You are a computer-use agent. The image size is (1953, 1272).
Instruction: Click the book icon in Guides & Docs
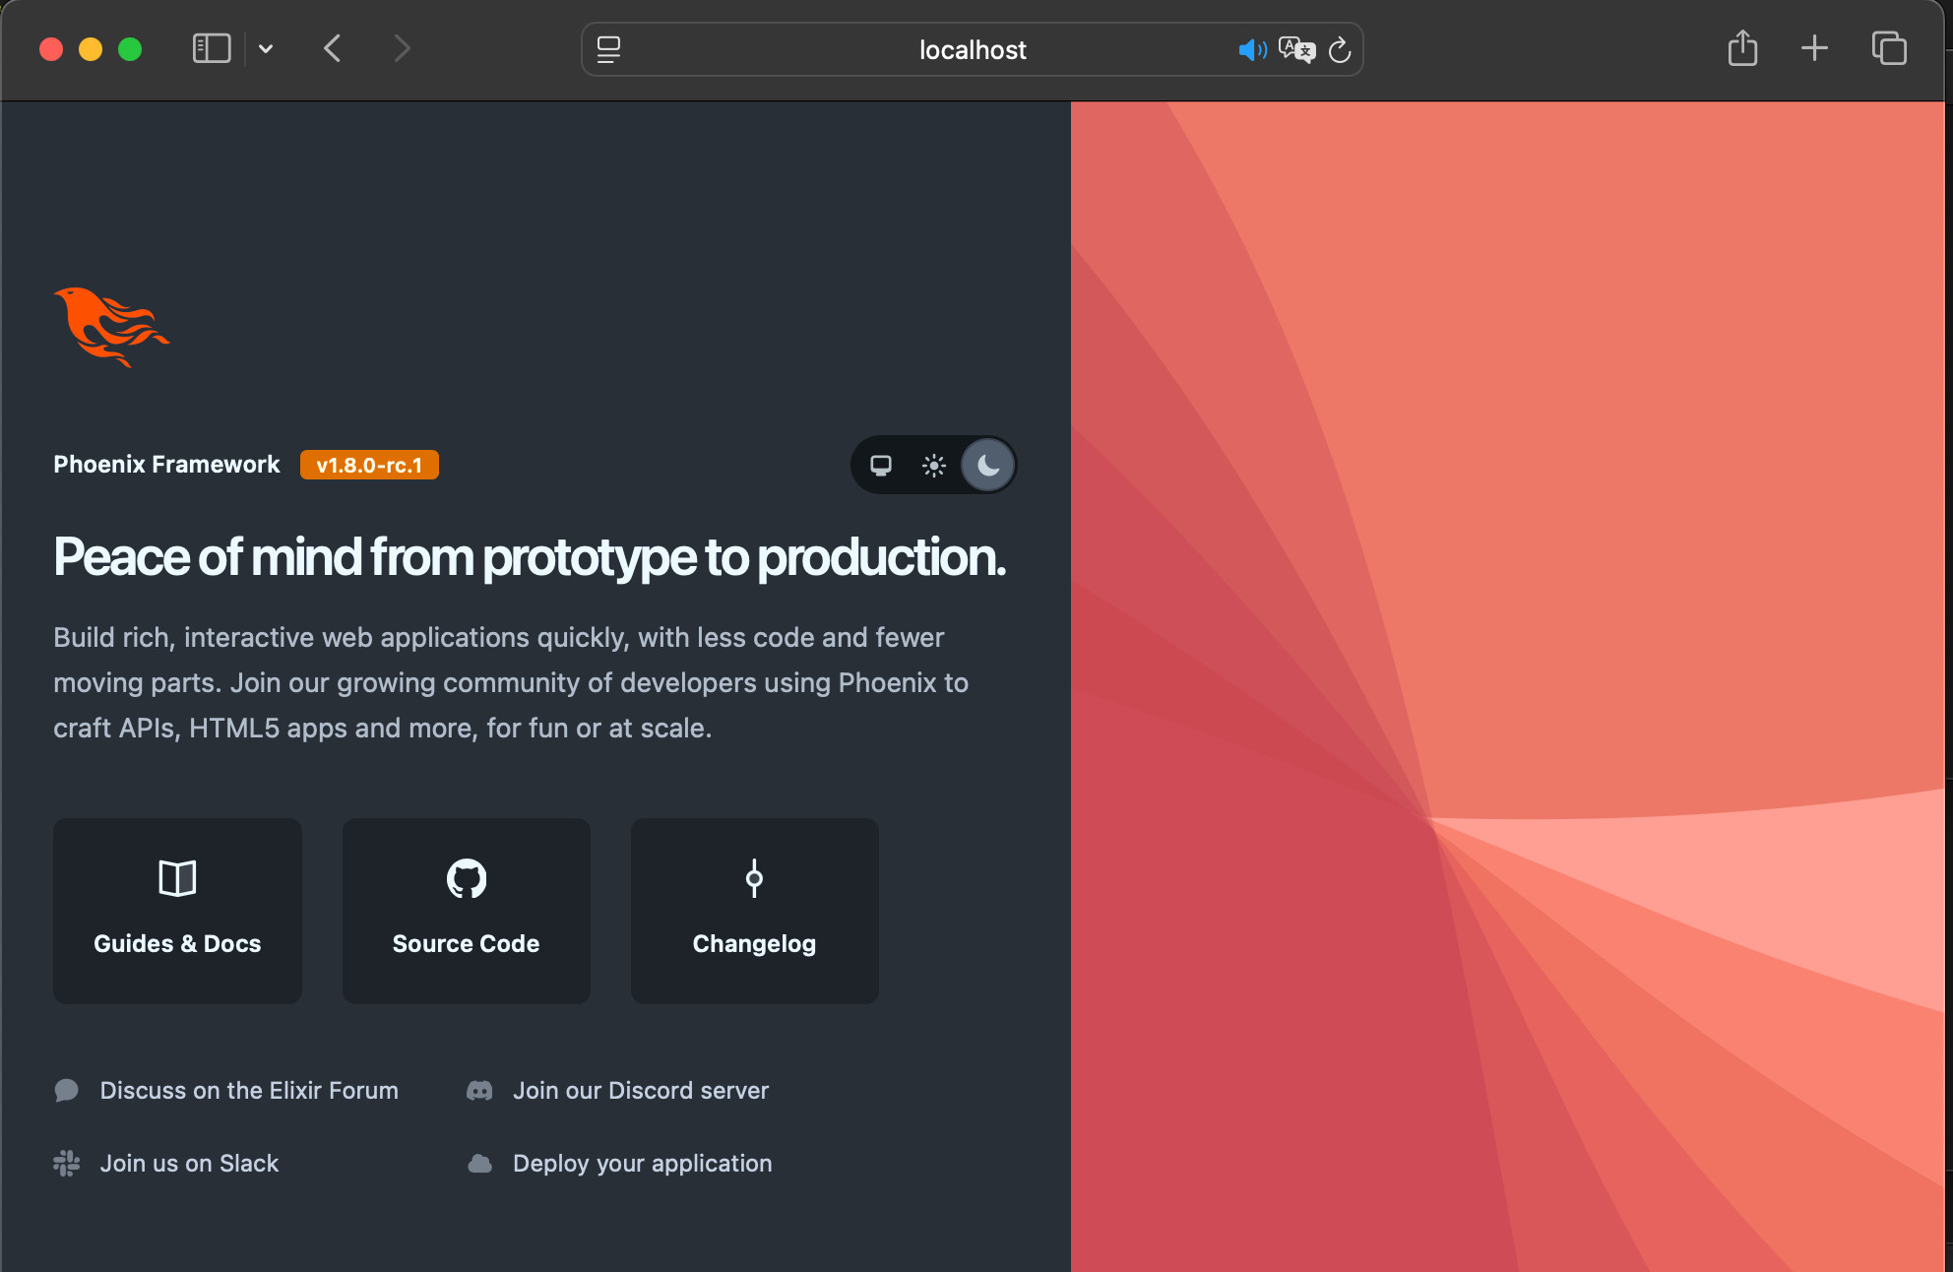click(177, 878)
